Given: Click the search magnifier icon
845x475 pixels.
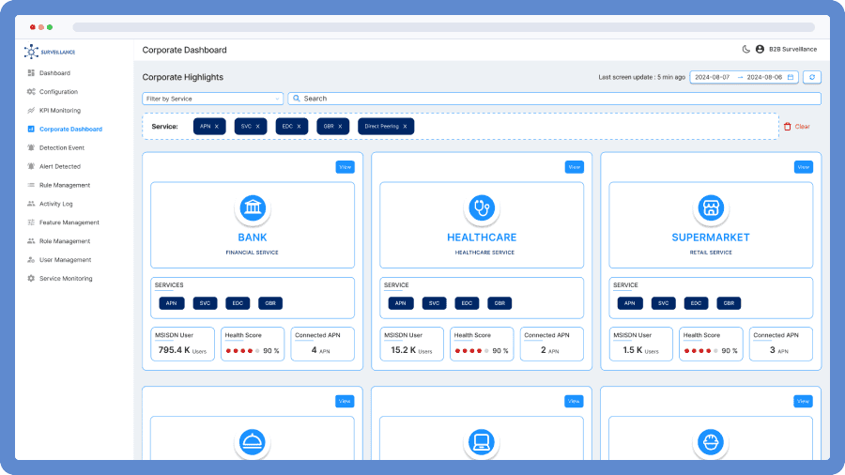Looking at the screenshot, I should pyautogui.click(x=297, y=99).
